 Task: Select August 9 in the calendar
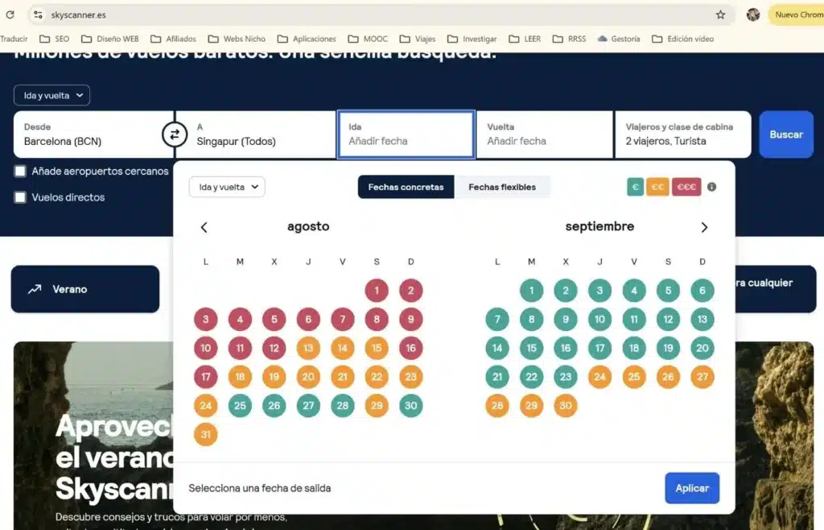point(410,319)
